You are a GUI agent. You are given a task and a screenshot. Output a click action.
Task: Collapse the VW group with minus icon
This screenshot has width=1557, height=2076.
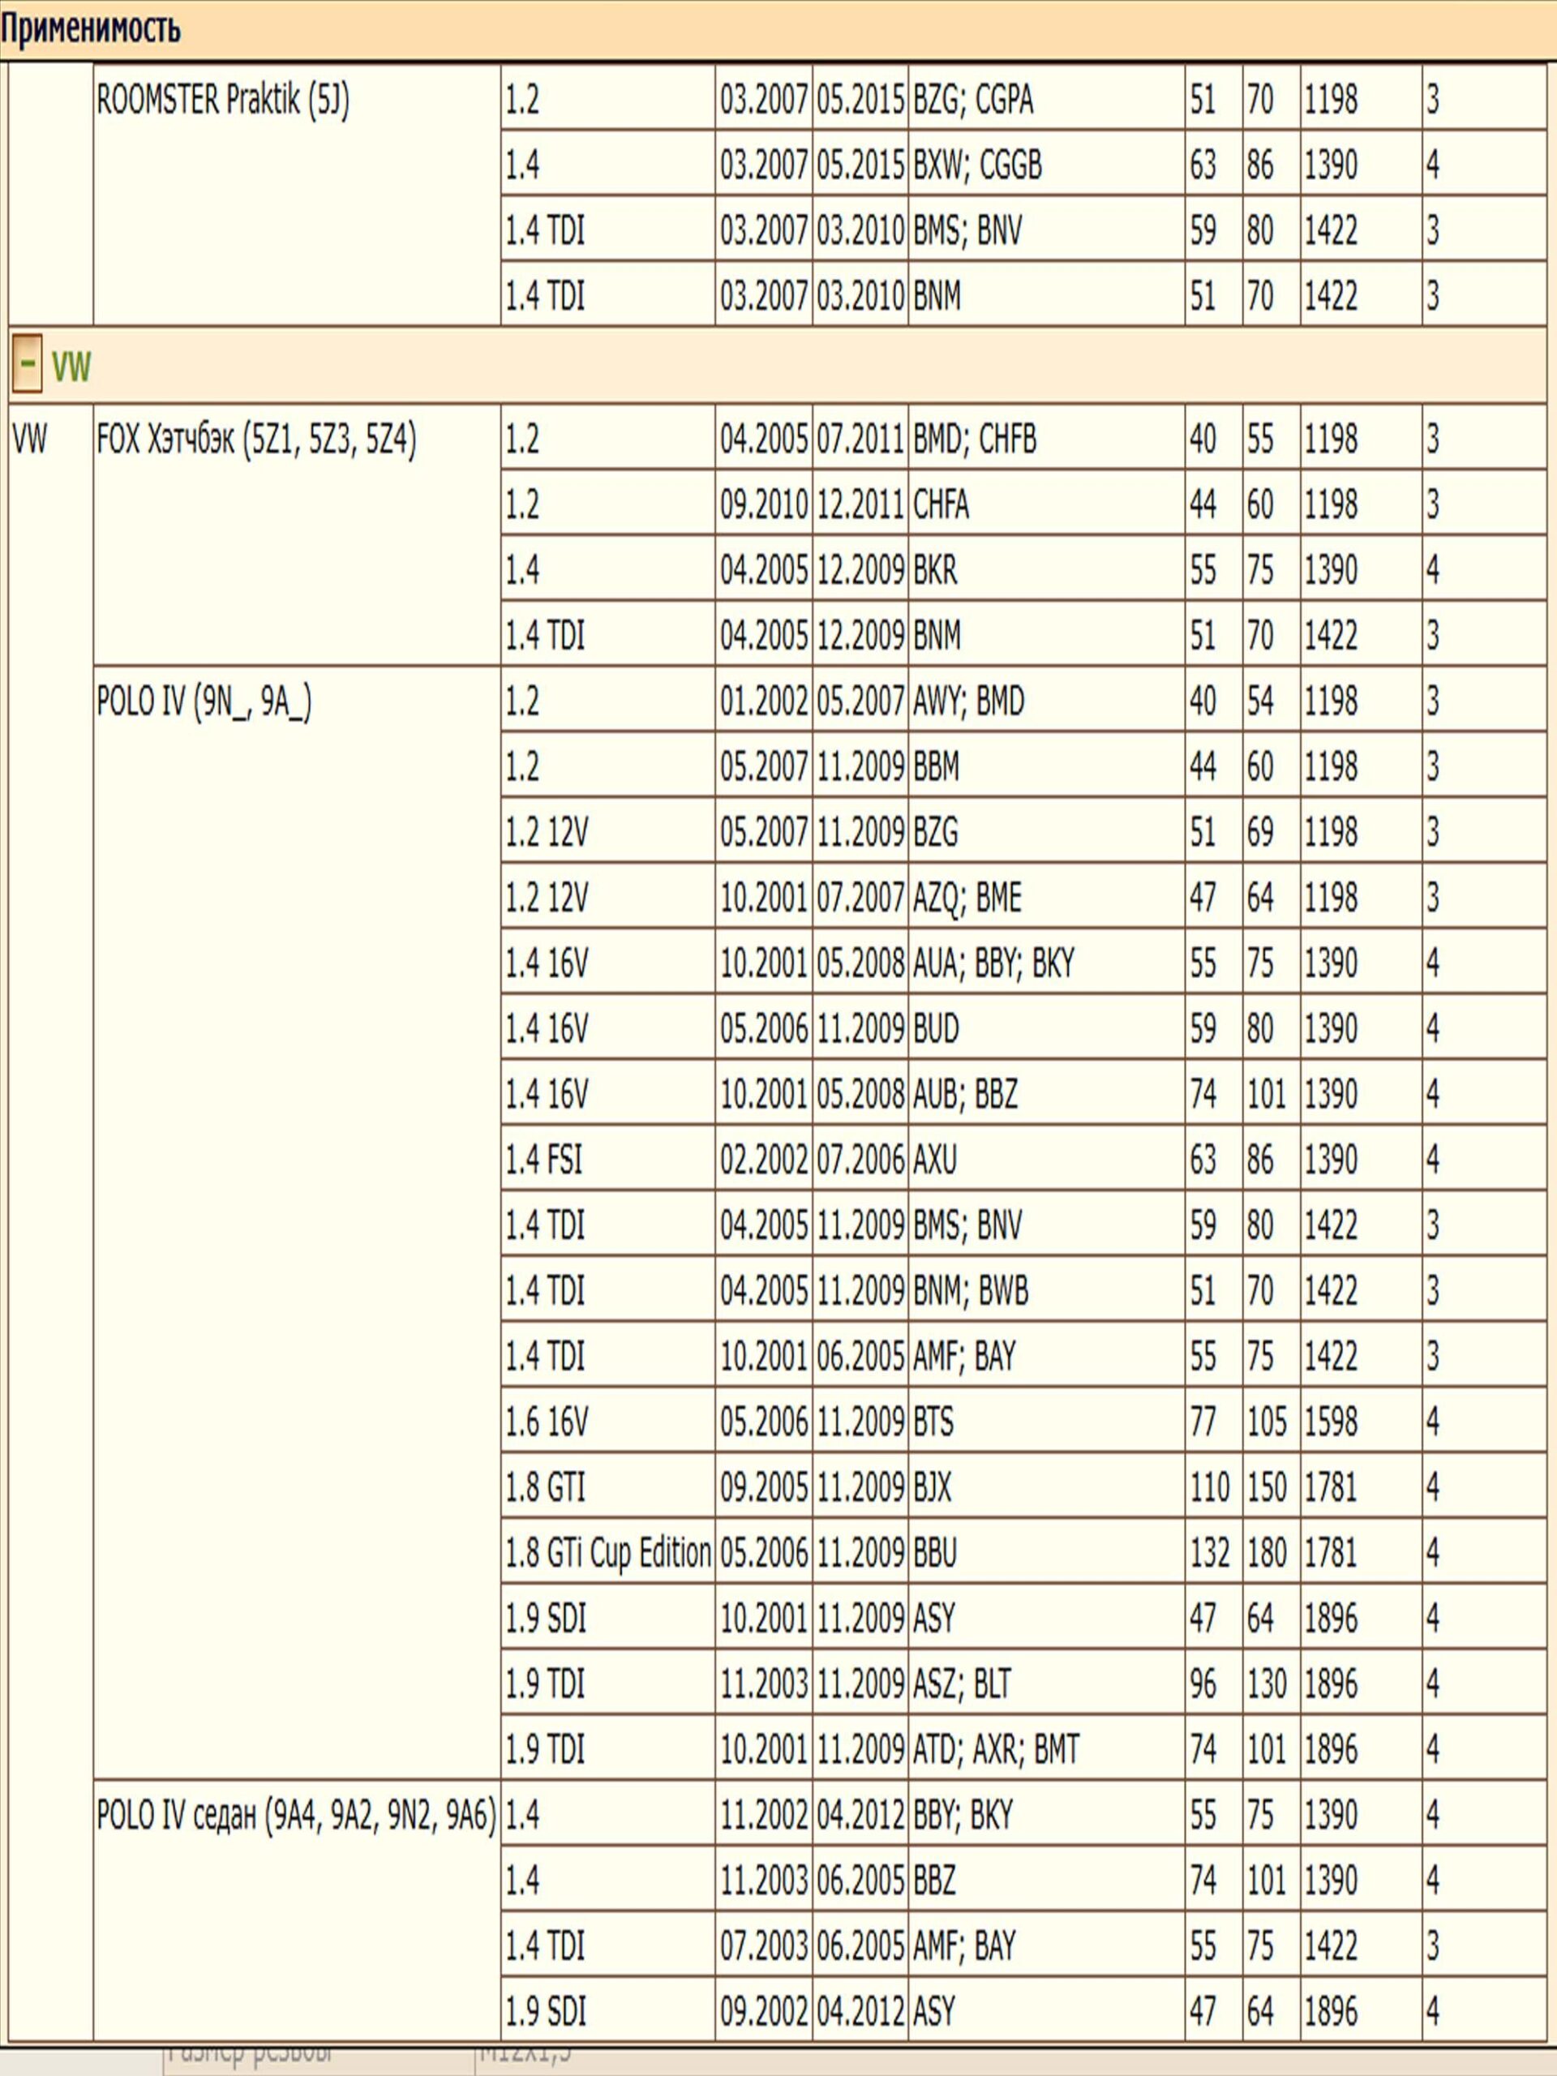click(26, 365)
